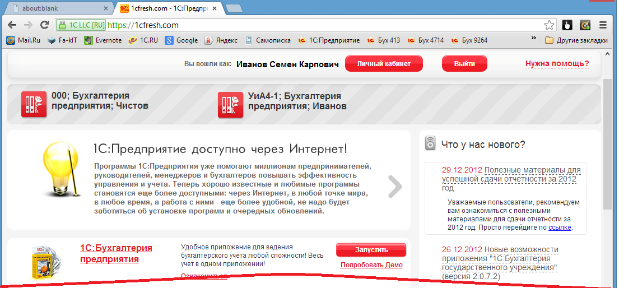Click heading 1С:Предприятие доступно через Интернет!
This screenshot has height=288, width=619.
tap(220, 149)
